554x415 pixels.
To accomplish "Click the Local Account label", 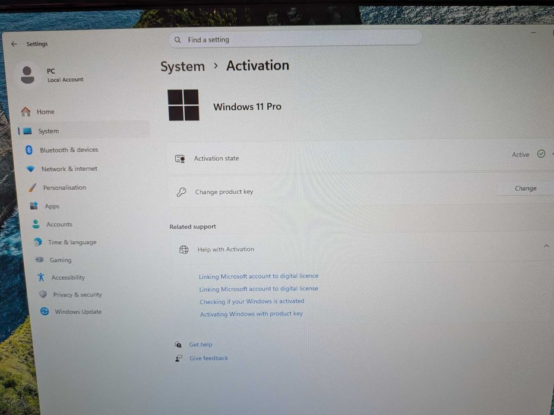I will tap(65, 80).
